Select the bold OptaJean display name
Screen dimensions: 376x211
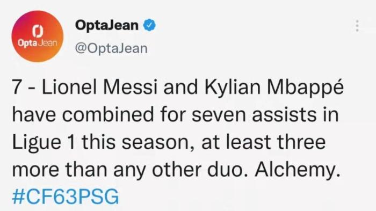pos(107,25)
